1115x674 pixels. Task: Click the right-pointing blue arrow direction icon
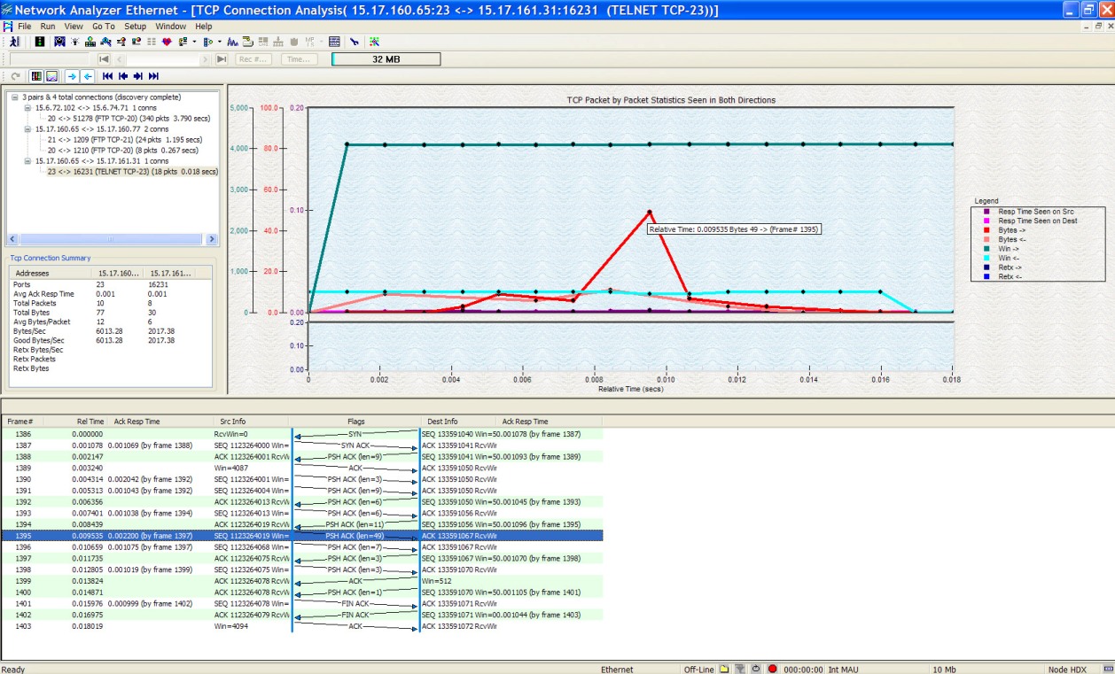coord(73,76)
